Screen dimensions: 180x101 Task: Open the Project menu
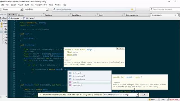(x=20, y=5)
